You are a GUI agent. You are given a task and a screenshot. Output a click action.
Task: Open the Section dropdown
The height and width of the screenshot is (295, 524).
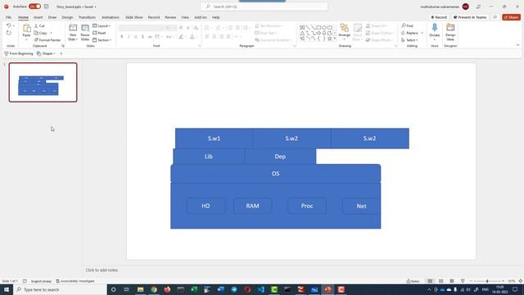point(102,40)
